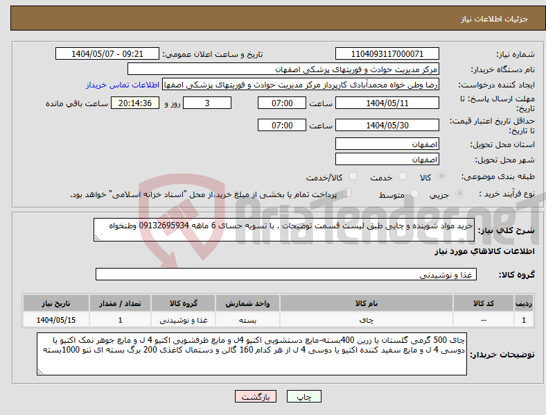The image size is (546, 415).
Task: Click the delivery city field اصفهان
Action: [387, 160]
